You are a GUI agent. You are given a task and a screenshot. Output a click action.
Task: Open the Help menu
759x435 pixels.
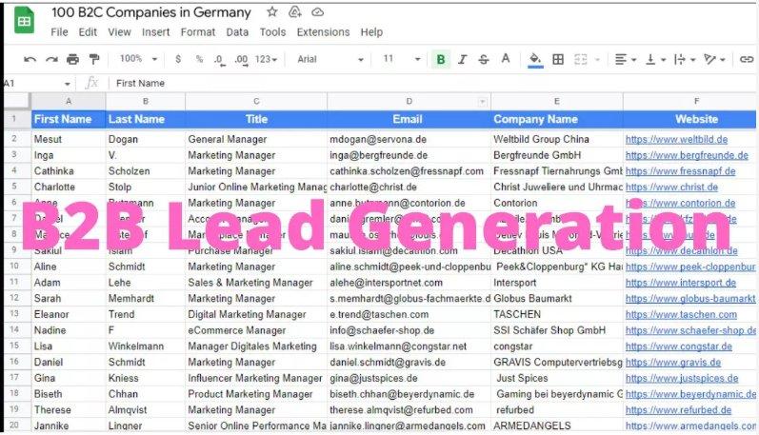(371, 32)
